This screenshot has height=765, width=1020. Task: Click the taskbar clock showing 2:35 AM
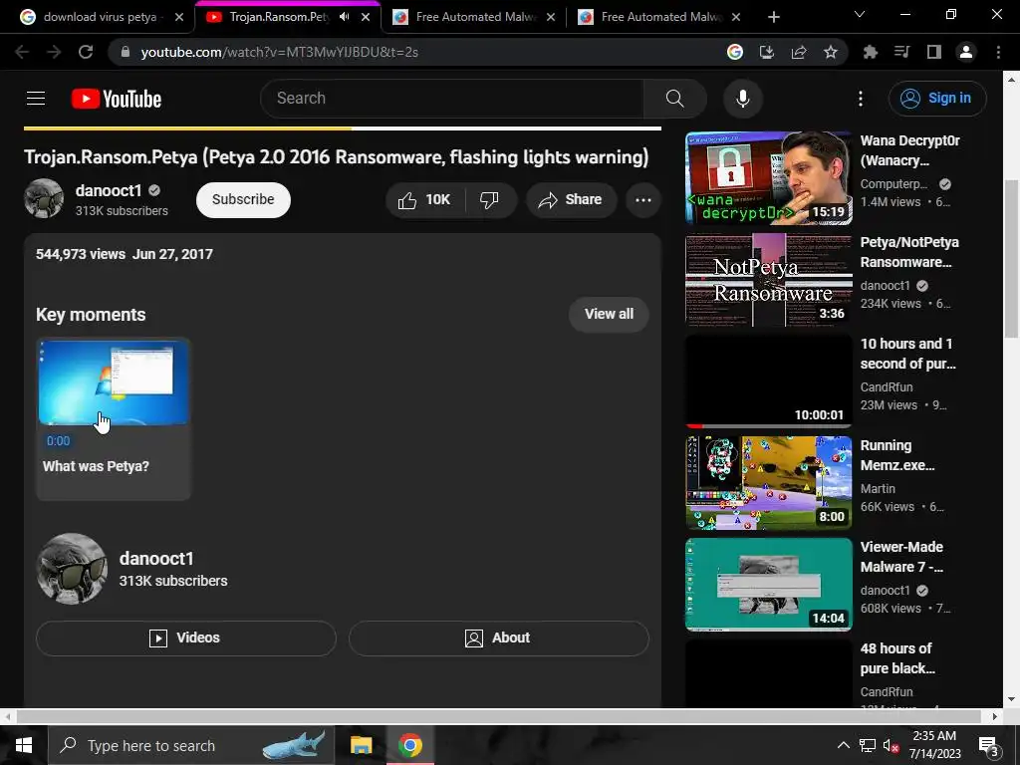point(934,745)
